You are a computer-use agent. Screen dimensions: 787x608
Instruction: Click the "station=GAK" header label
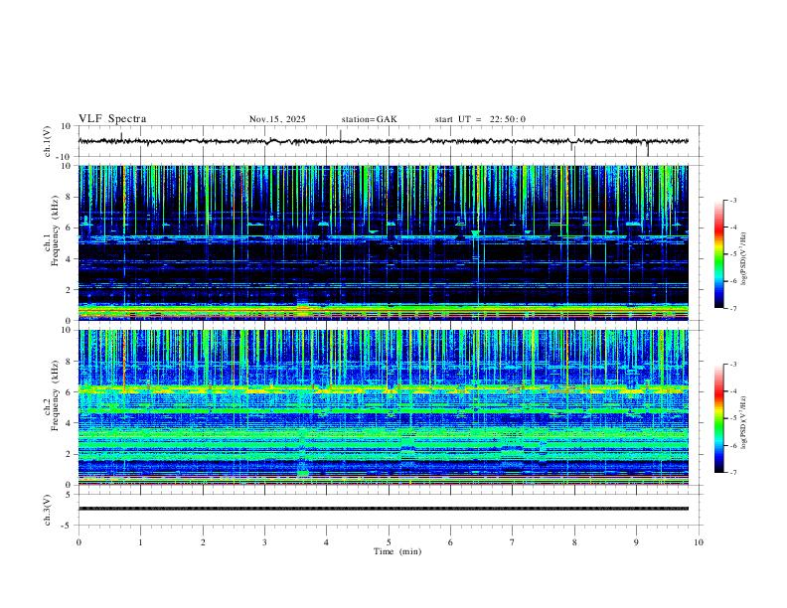point(369,119)
